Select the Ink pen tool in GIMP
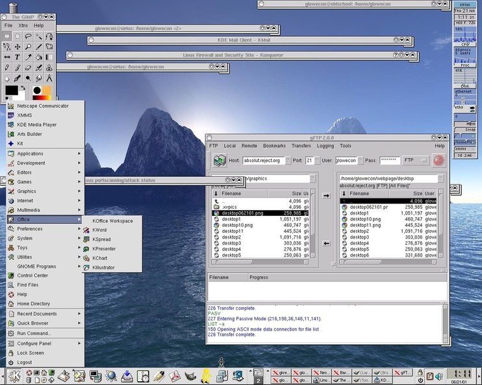The image size is (482, 385). [18, 78]
